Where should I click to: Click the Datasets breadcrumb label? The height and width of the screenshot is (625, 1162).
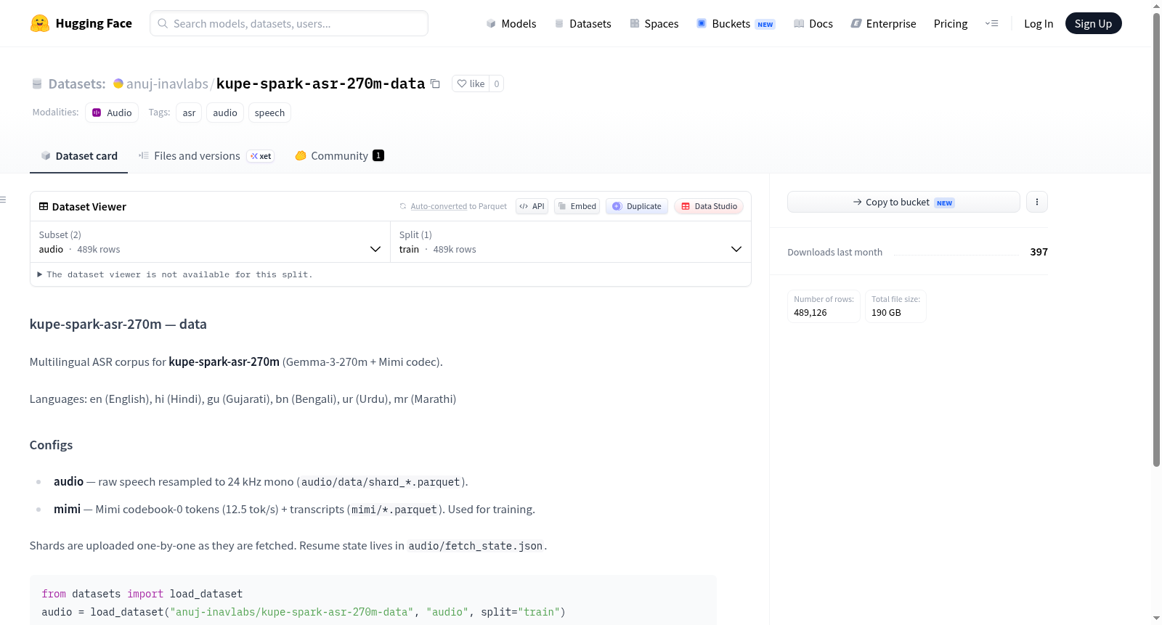click(x=77, y=83)
